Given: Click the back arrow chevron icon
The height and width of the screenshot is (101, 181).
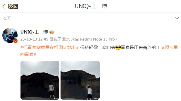Looking at the screenshot, I should [4, 6].
